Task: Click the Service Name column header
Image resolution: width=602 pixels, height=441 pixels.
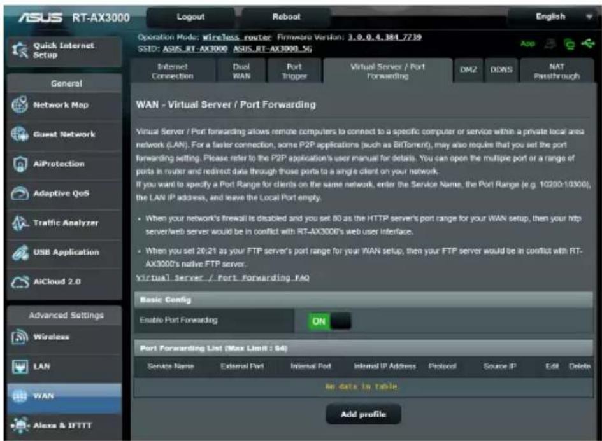Action: tap(171, 366)
